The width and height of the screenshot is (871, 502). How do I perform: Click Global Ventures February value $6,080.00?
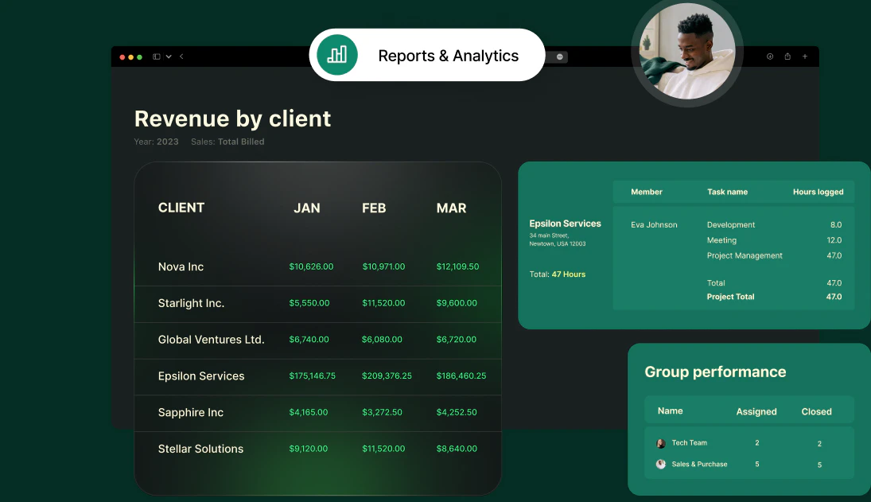pos(382,339)
